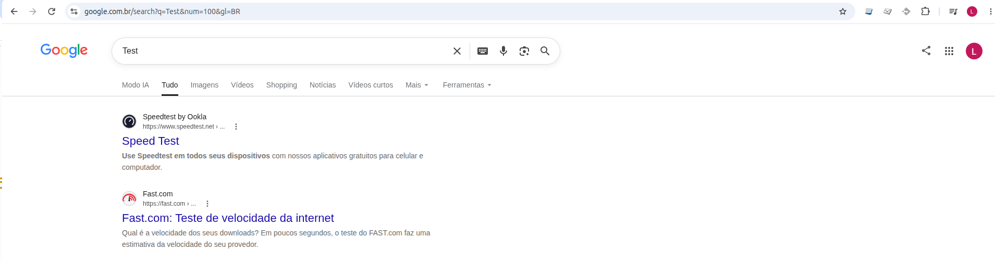This screenshot has height=262, width=995.
Task: Share the search results page
Action: click(x=926, y=51)
